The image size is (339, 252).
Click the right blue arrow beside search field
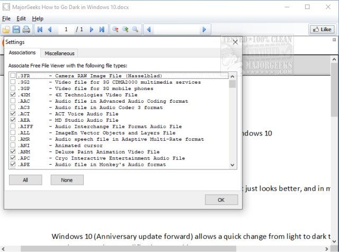(x=204, y=30)
